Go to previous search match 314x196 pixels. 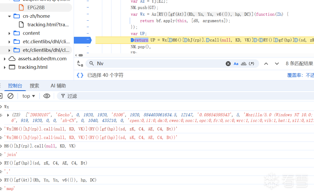266,64
